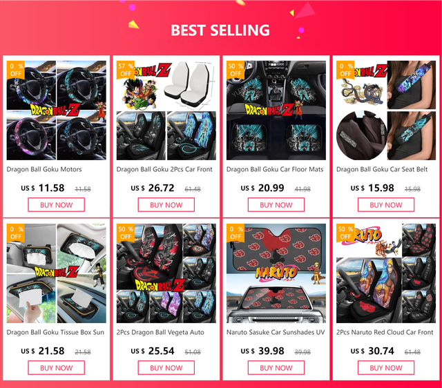Click BUY NOW for the 26.72 seat covers
Viewport: 442px width, 388px height.
pos(166,205)
